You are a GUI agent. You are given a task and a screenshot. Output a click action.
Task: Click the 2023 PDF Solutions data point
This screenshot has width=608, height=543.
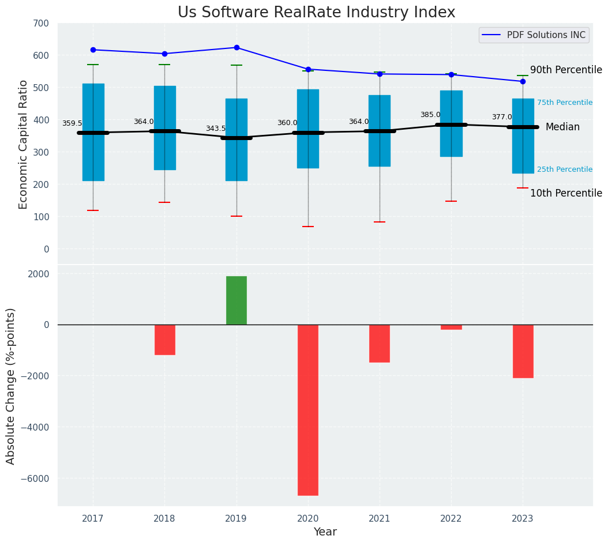tap(523, 81)
